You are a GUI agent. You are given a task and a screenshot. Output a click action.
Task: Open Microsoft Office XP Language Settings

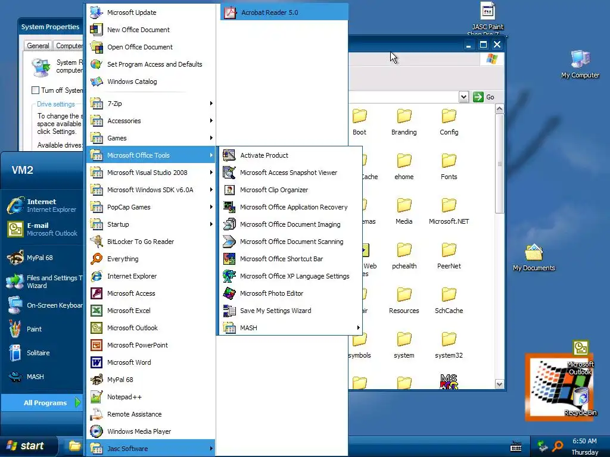(x=291, y=276)
